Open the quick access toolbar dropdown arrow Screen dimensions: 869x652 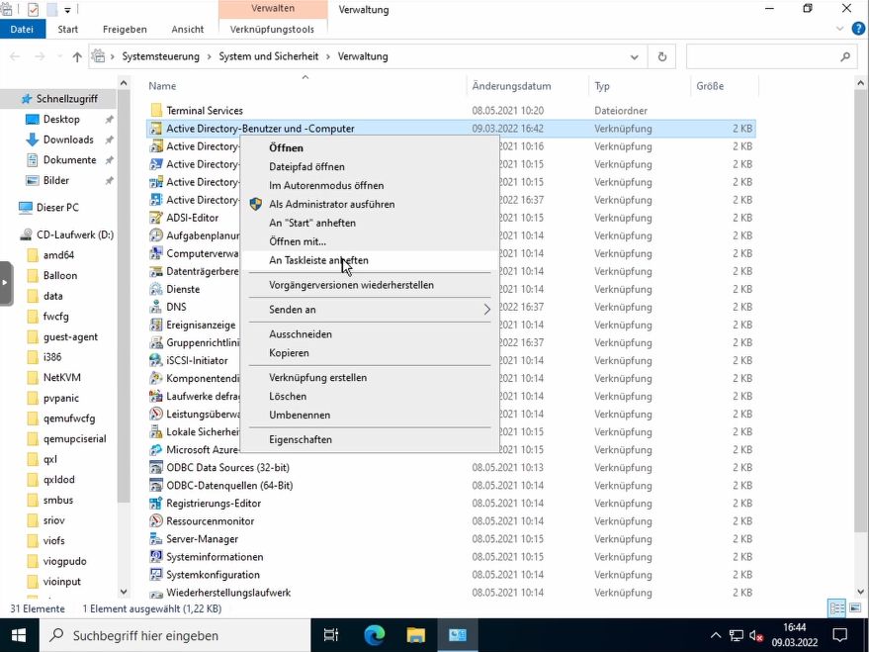pyautogui.click(x=67, y=10)
